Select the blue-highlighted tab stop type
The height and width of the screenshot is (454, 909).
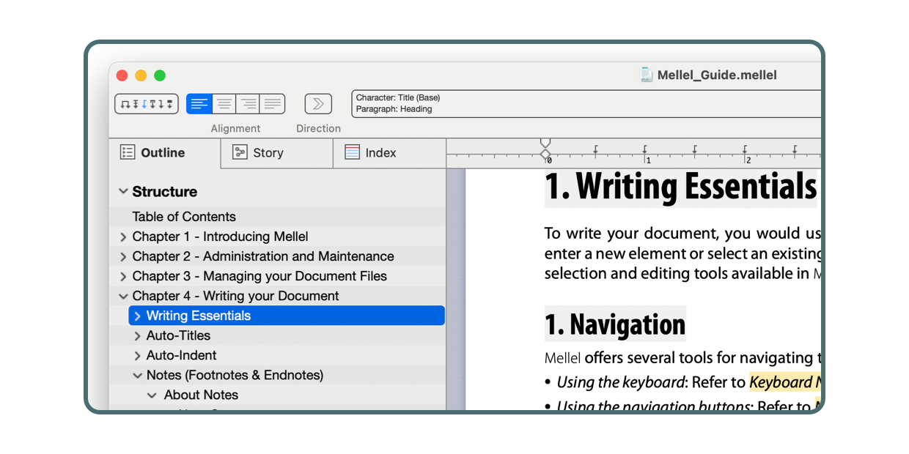[145, 104]
